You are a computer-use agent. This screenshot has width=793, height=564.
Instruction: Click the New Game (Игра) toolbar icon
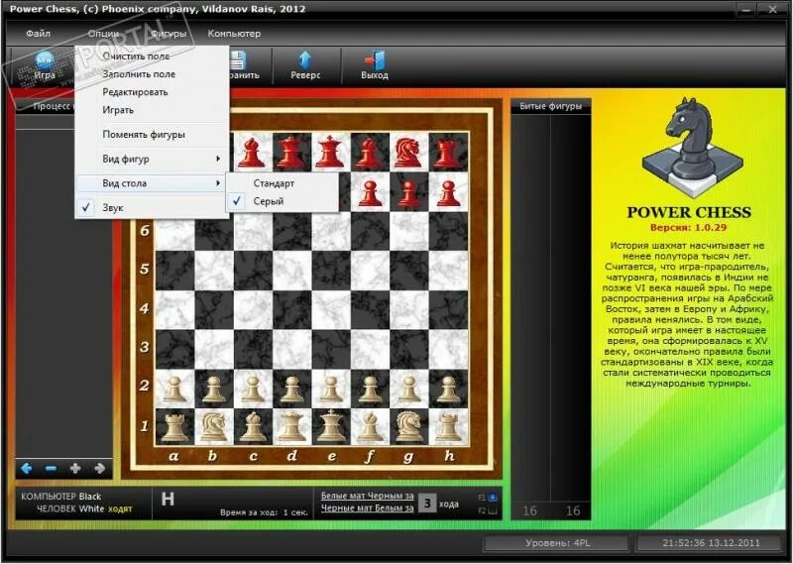45,60
